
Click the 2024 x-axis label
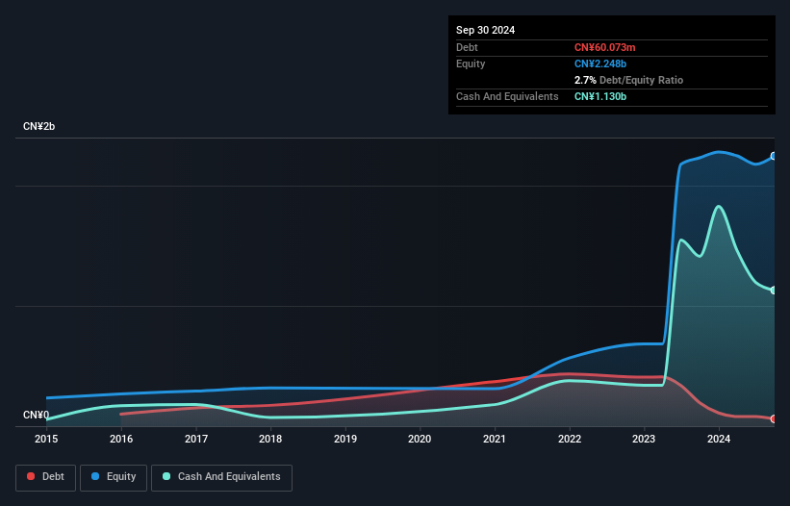pos(719,439)
